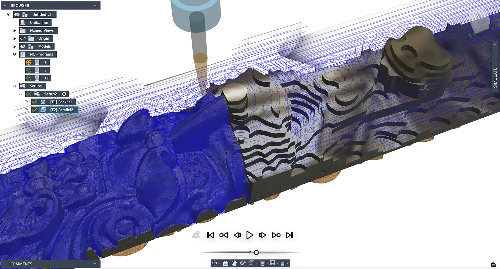Open Display Settings monitor icon
Viewport: 500px width, 269px height.
262,263
